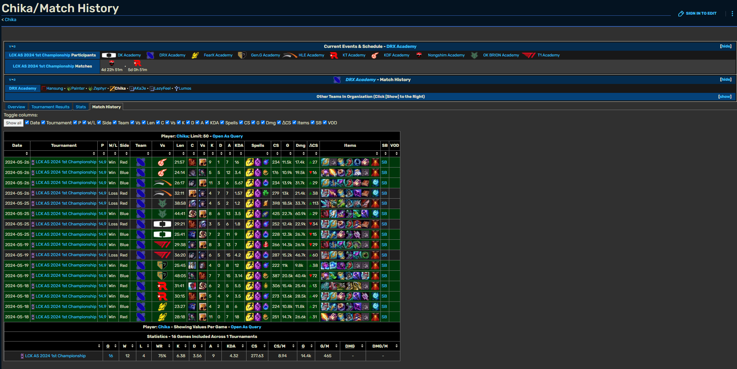Click the DRX logo beside Match History heading
This screenshot has height=369, width=737.
(x=337, y=80)
